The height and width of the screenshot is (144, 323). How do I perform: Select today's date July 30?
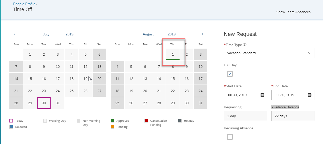[x=44, y=103]
